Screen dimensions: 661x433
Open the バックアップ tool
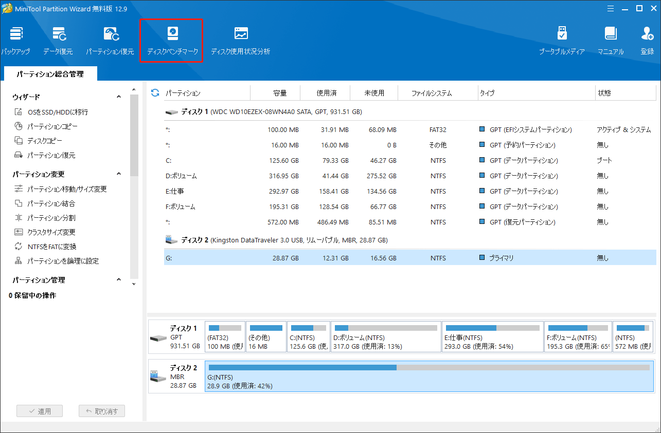tap(15, 40)
